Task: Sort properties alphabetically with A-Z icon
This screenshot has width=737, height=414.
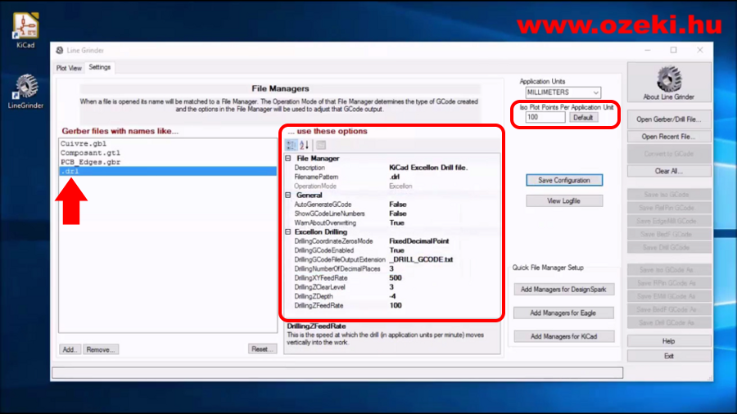Action: pos(305,145)
